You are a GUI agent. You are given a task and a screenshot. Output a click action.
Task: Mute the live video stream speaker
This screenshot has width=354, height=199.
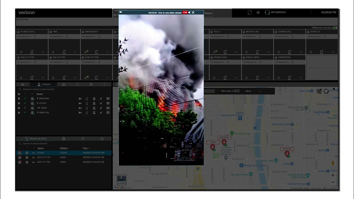tap(189, 12)
